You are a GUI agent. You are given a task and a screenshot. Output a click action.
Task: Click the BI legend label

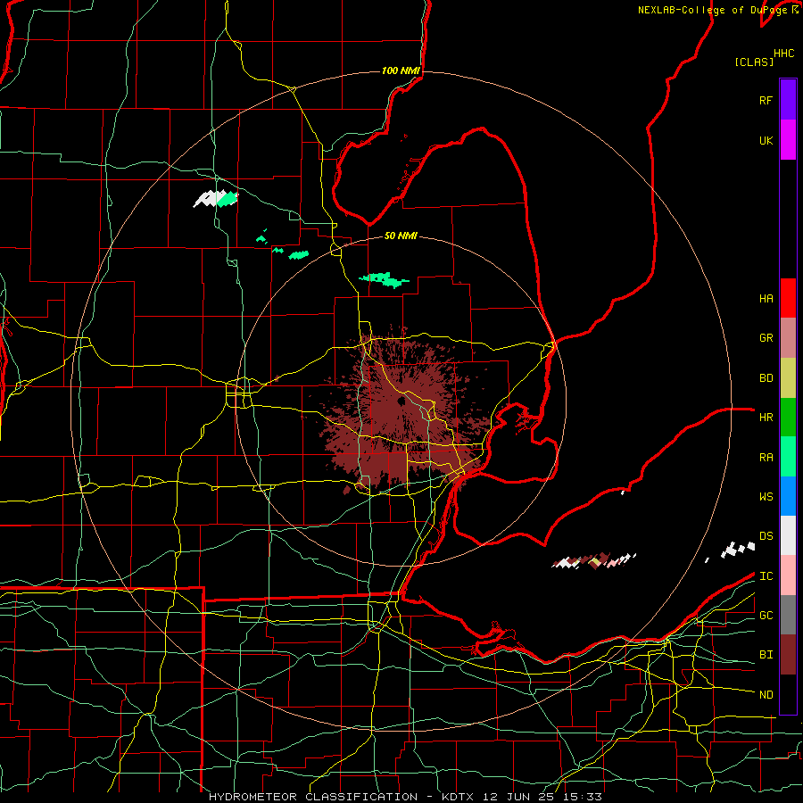click(x=766, y=655)
